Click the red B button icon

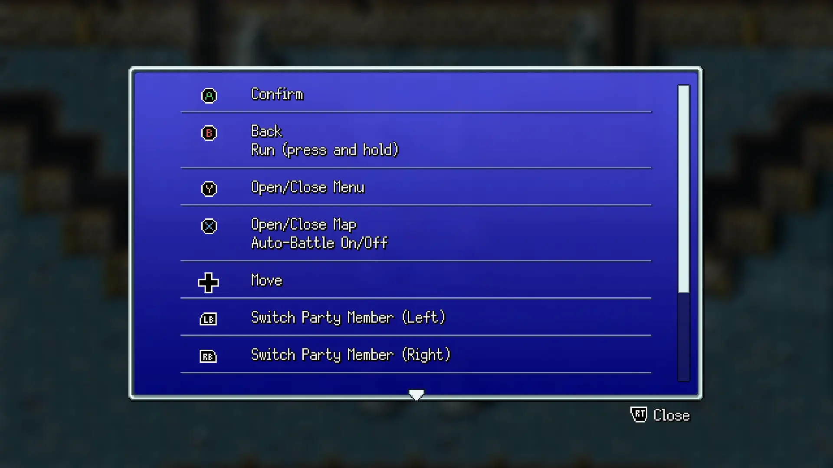(209, 133)
